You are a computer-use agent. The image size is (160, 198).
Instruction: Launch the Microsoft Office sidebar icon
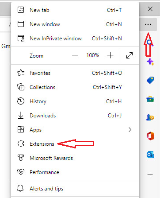150,136
